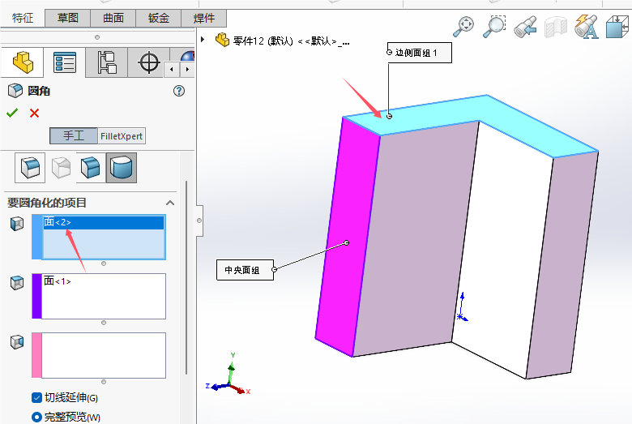The width and height of the screenshot is (632, 424).
Task: Click blue color swatch of first set
Action: (x=36, y=237)
